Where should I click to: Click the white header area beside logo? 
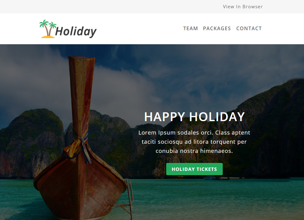pyautogui.click(x=140, y=29)
